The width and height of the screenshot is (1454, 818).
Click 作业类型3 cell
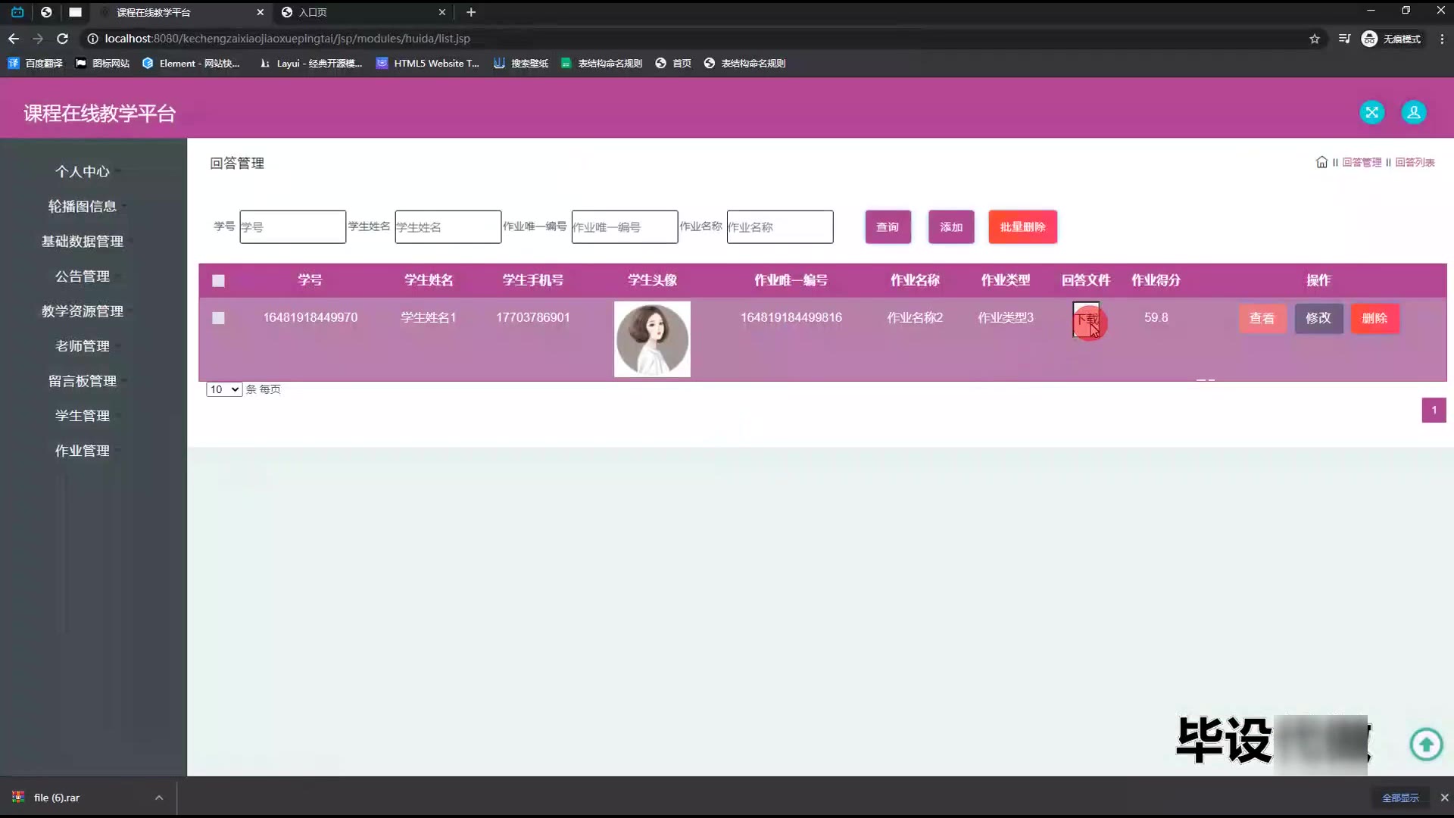click(x=1005, y=318)
